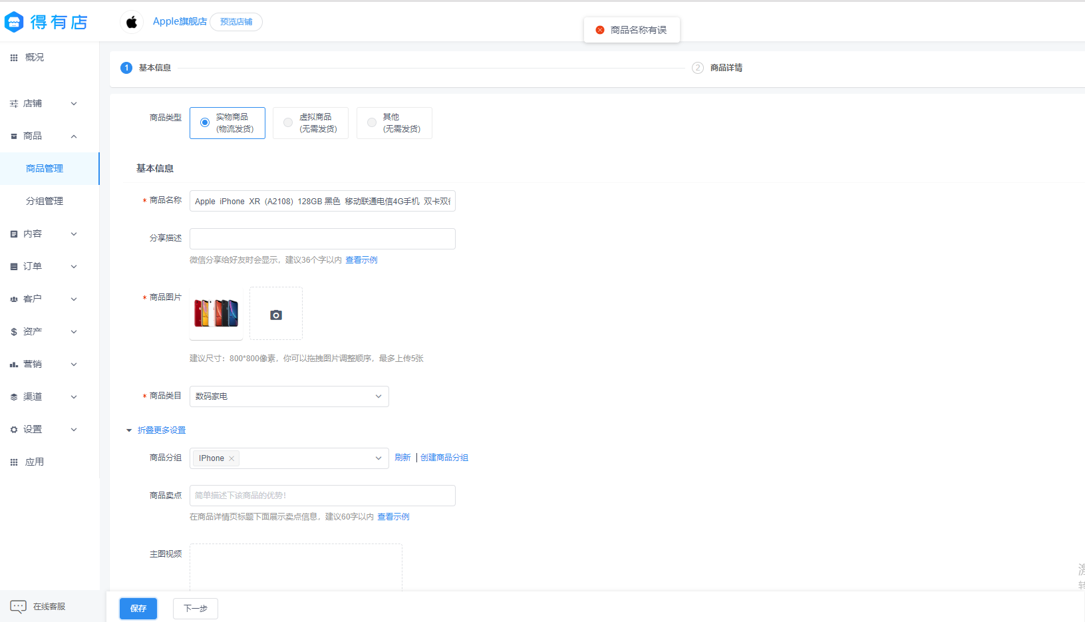Expand the 营销 menu chevron

[x=74, y=365]
